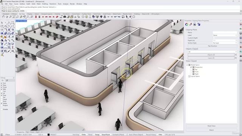The image size is (242, 136).
Task: Open the Section Style By Layer dropdown
Action: pos(225,43)
